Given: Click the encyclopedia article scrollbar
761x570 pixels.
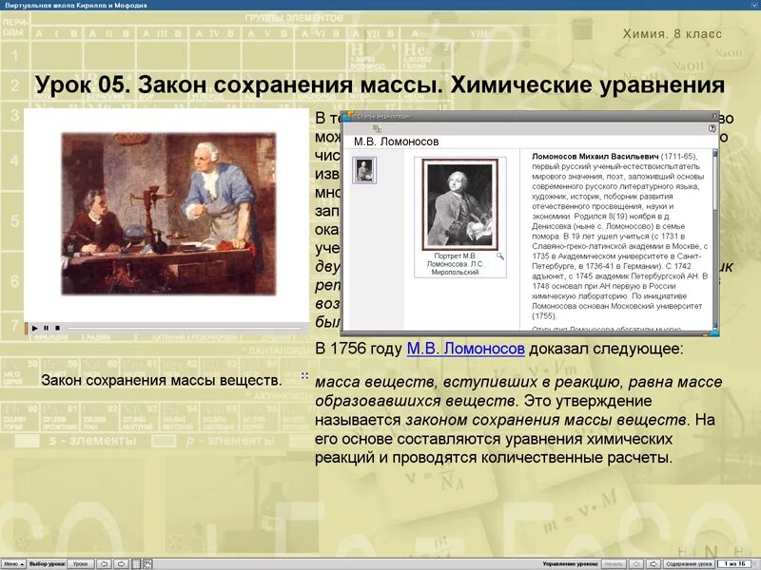Looking at the screenshot, I should (x=715, y=239).
